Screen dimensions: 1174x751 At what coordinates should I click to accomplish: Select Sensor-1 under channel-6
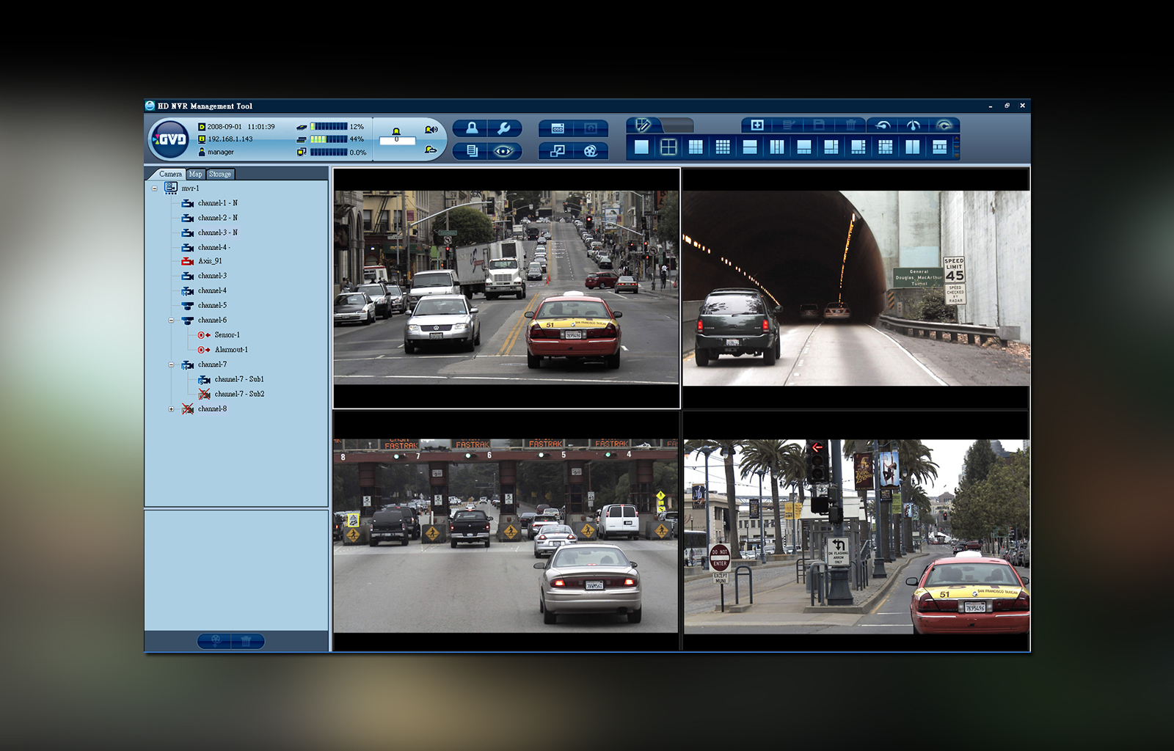227,335
